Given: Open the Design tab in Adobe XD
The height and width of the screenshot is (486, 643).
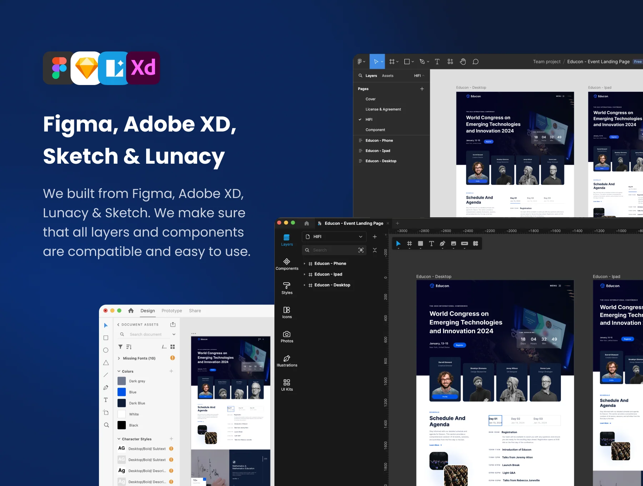Looking at the screenshot, I should (x=148, y=311).
